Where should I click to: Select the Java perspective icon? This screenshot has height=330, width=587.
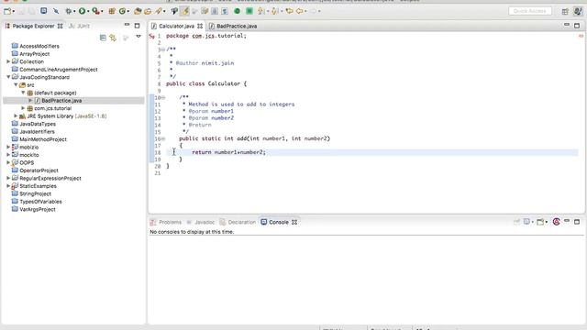point(578,11)
